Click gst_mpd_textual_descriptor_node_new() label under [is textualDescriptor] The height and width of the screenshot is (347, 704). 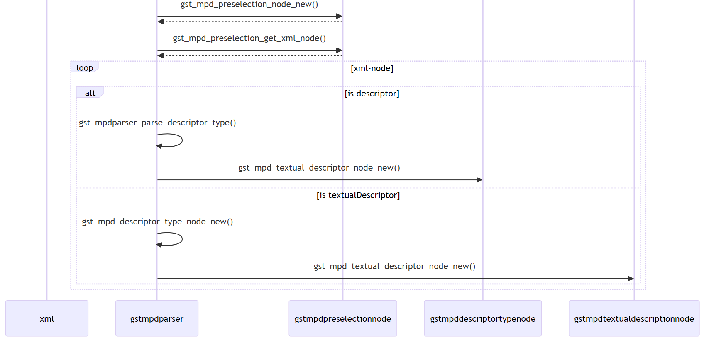pyautogui.click(x=394, y=266)
